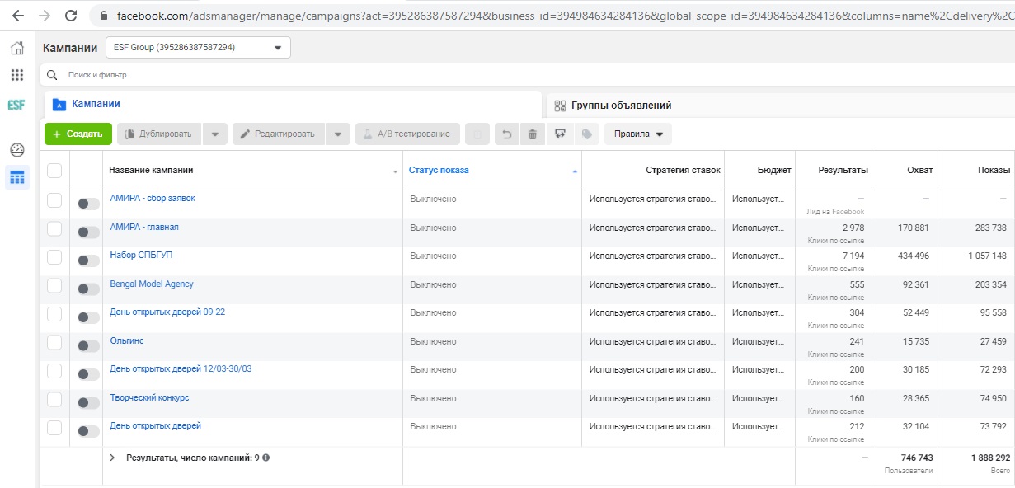
Task: Open the Творческий конкурс campaign link
Action: pyautogui.click(x=149, y=397)
